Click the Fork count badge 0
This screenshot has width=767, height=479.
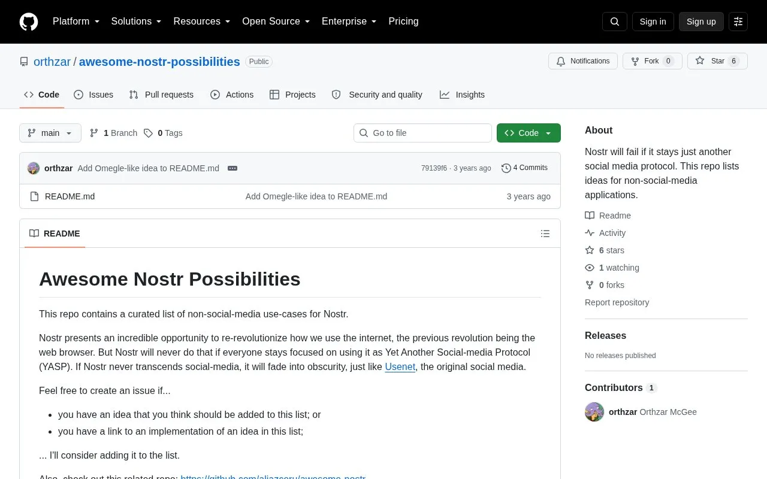[x=668, y=61]
